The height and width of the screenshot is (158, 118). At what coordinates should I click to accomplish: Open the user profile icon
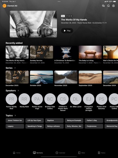pyautogui.click(x=113, y=6)
